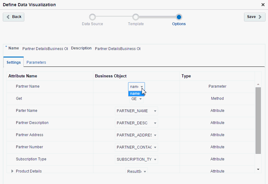Open the PARTNER_ADDRESS dropdown arrow
The width and height of the screenshot is (268, 184).
coord(155,135)
